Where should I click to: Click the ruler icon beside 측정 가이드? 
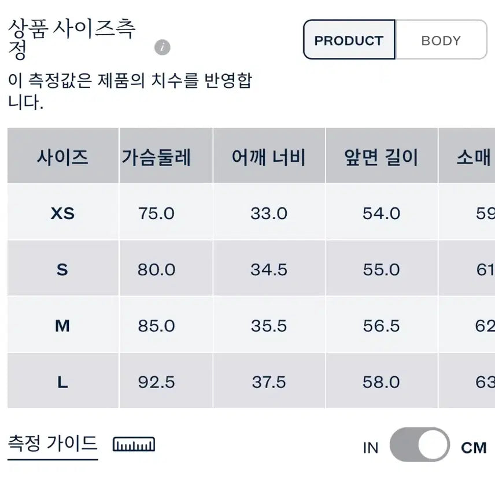pyautogui.click(x=134, y=445)
